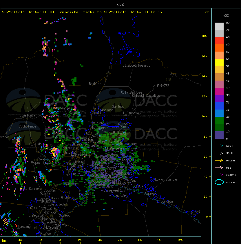Viewport: 241px width, 244px height.
Task: Click the white 30HM arrow legend icon
Action: coord(219,153)
